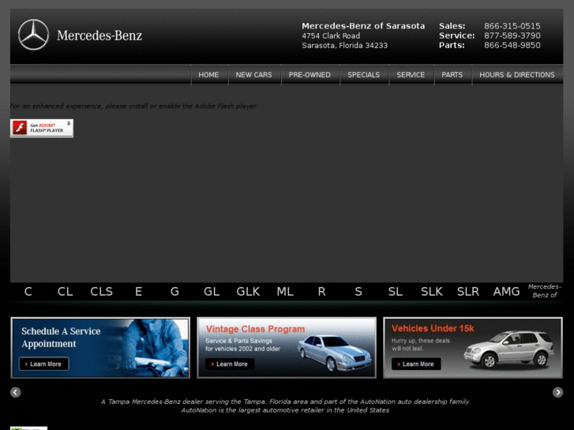Click the italic 'Mercedes-Benz of' text after AMG
Screen dimensions: 574x430
544,291
